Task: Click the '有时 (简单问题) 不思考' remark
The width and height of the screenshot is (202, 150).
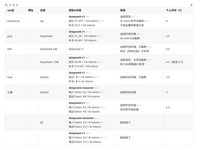Action: pyautogui.click(x=134, y=51)
